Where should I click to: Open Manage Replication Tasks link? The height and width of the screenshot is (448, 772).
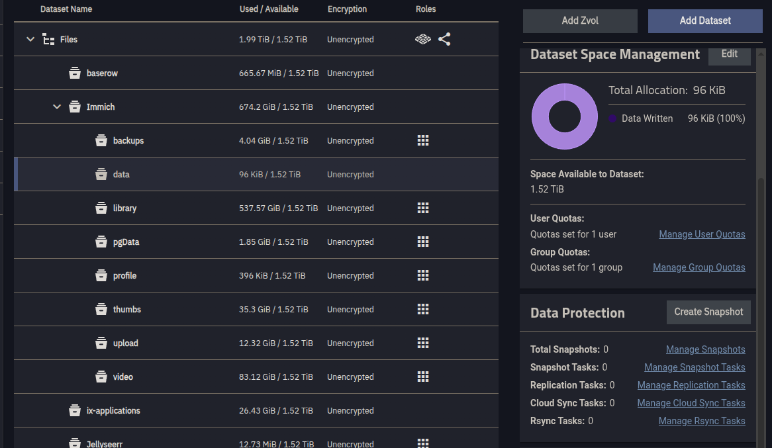tap(691, 385)
